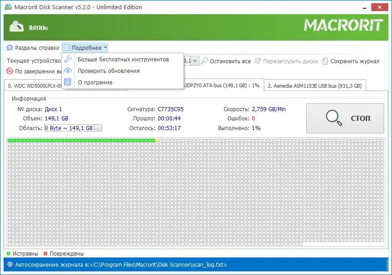The width and height of the screenshot is (392, 275).
Task: Click the red errors count 0
Action: 253,119
